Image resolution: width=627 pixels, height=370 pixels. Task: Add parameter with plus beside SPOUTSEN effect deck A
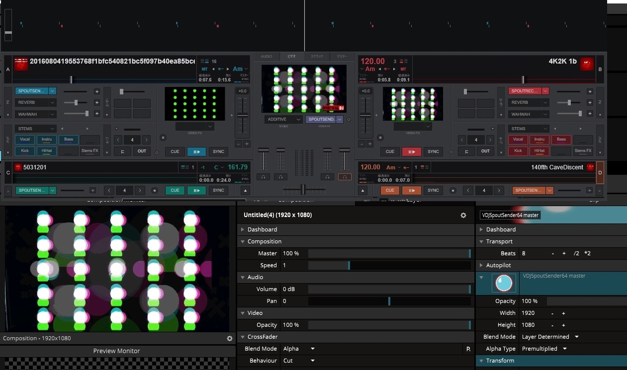[x=97, y=91]
